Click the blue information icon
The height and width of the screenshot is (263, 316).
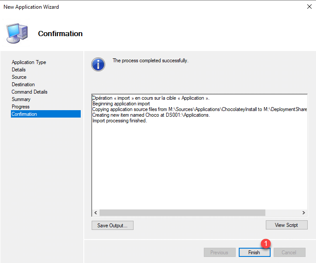pyautogui.click(x=98, y=64)
